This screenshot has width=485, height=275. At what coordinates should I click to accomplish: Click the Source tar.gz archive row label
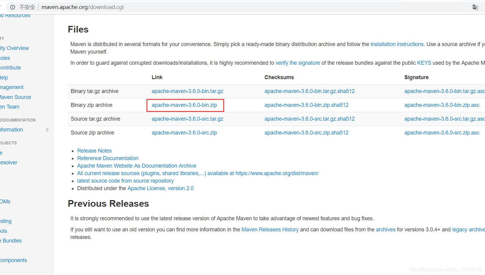click(x=95, y=119)
